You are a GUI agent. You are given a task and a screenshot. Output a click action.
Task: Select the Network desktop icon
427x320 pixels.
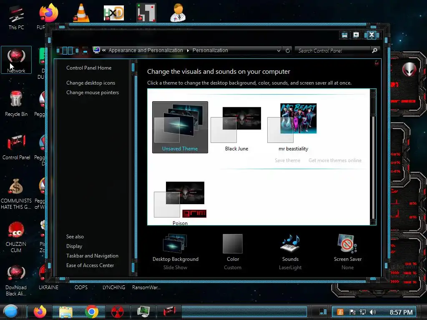tap(16, 60)
